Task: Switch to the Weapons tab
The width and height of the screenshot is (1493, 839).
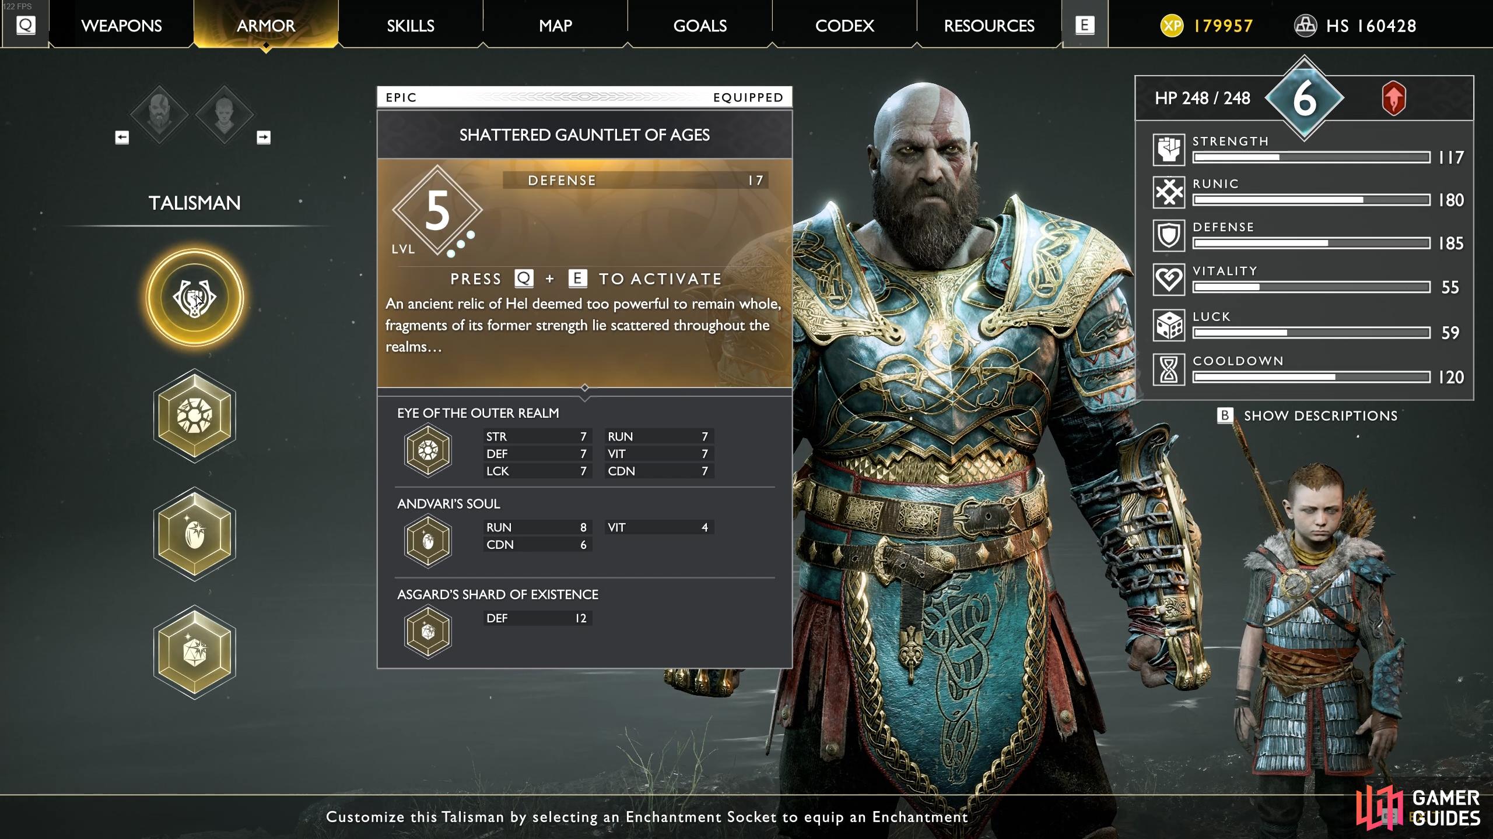Action: click(x=121, y=26)
